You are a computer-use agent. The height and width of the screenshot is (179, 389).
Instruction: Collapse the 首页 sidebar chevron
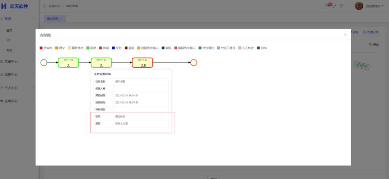click(33, 19)
